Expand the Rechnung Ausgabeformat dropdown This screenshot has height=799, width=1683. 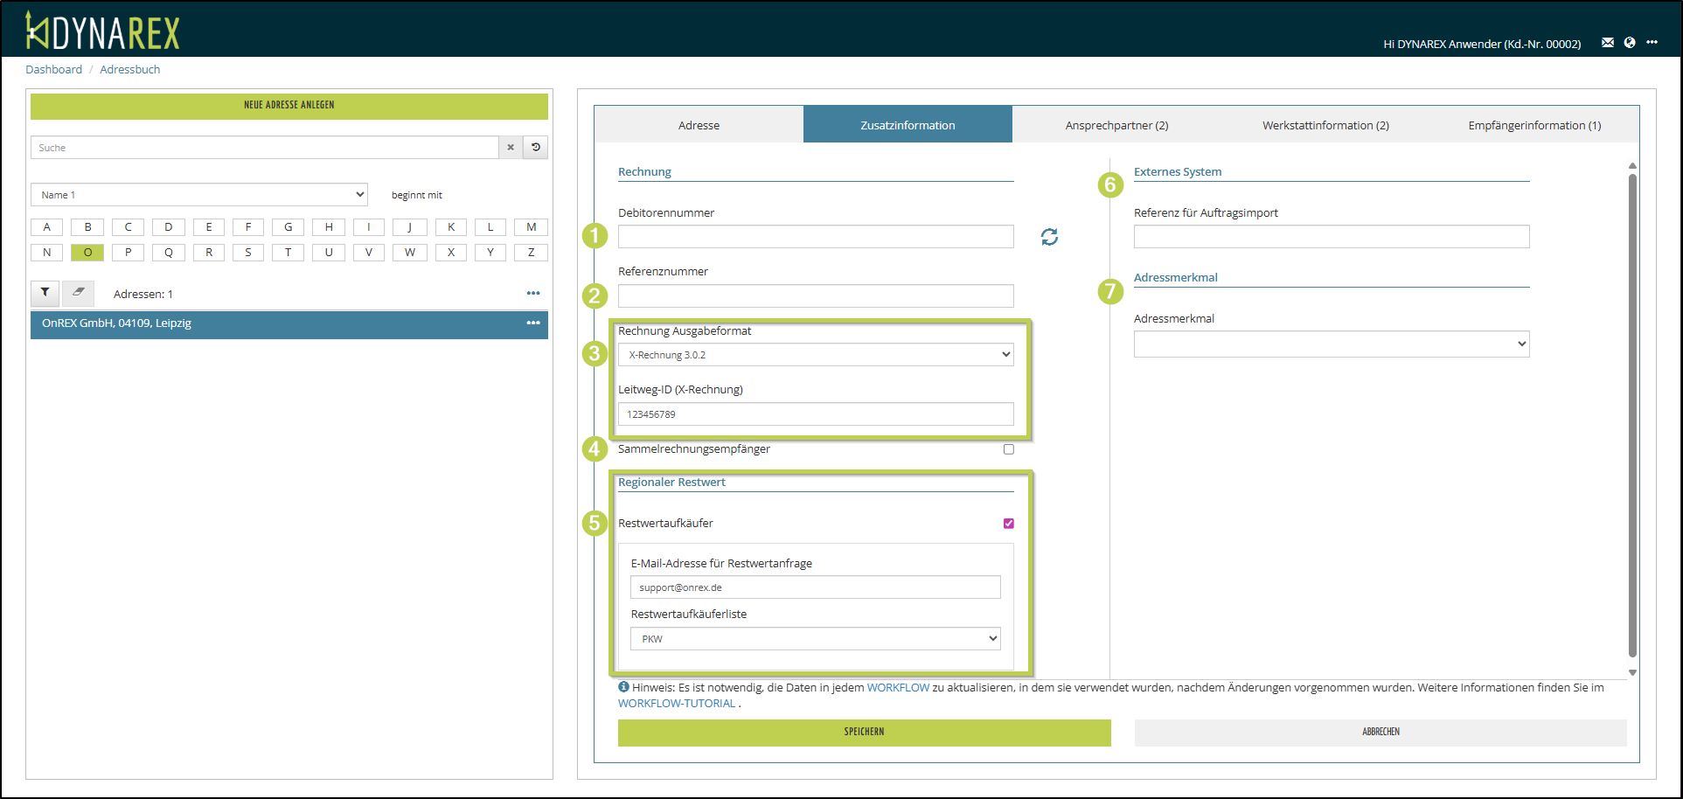click(x=815, y=355)
